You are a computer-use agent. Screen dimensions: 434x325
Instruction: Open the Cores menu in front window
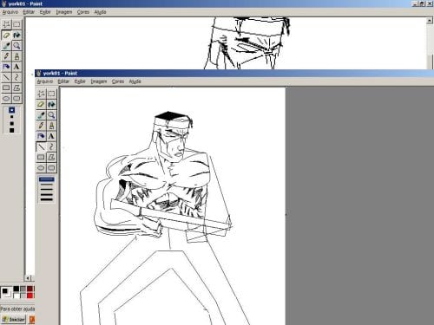[x=118, y=81]
